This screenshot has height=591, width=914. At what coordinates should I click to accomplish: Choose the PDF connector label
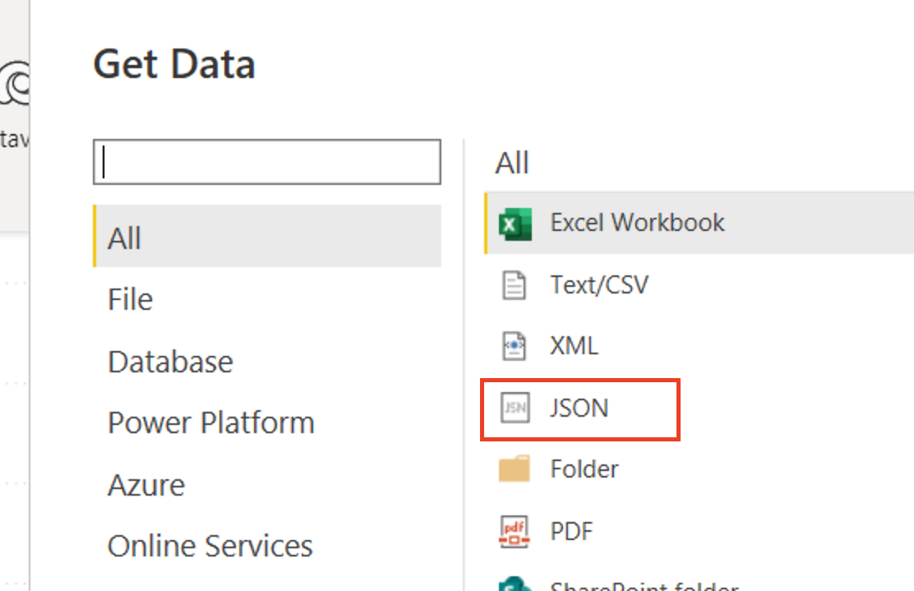coord(571,531)
